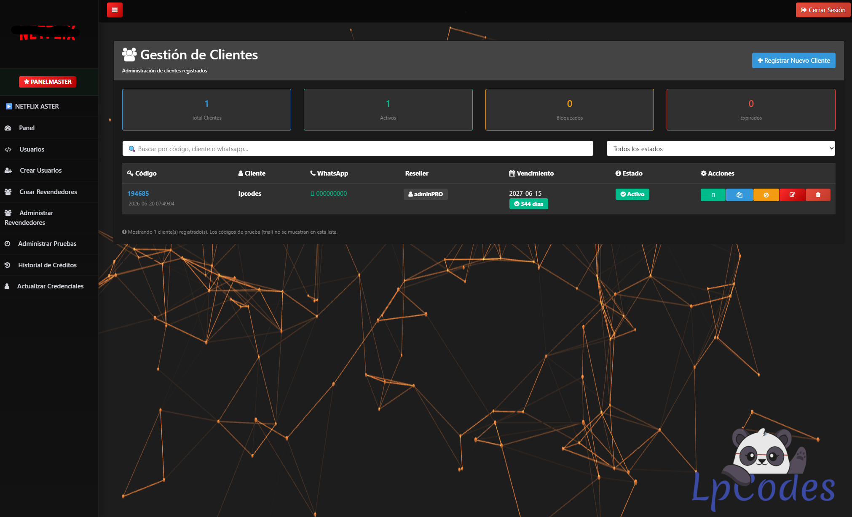Click the client name lpcodes

tap(250, 194)
